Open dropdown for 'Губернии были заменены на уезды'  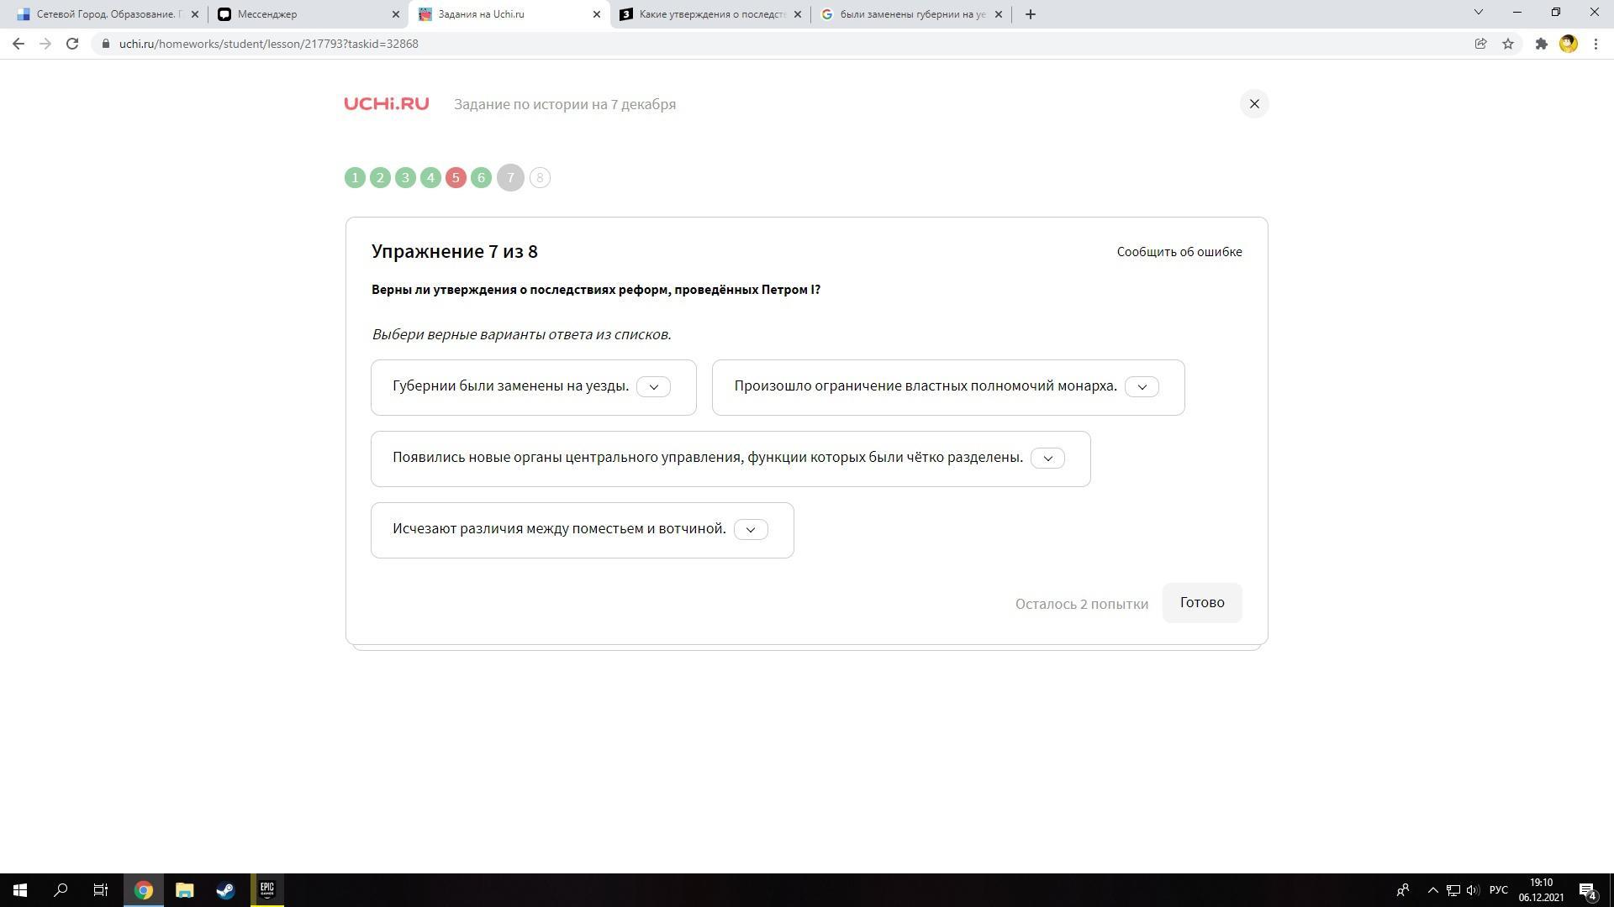[653, 387]
